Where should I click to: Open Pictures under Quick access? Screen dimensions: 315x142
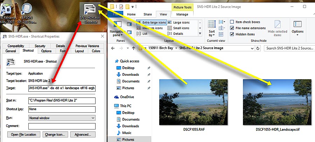[x=125, y=88]
